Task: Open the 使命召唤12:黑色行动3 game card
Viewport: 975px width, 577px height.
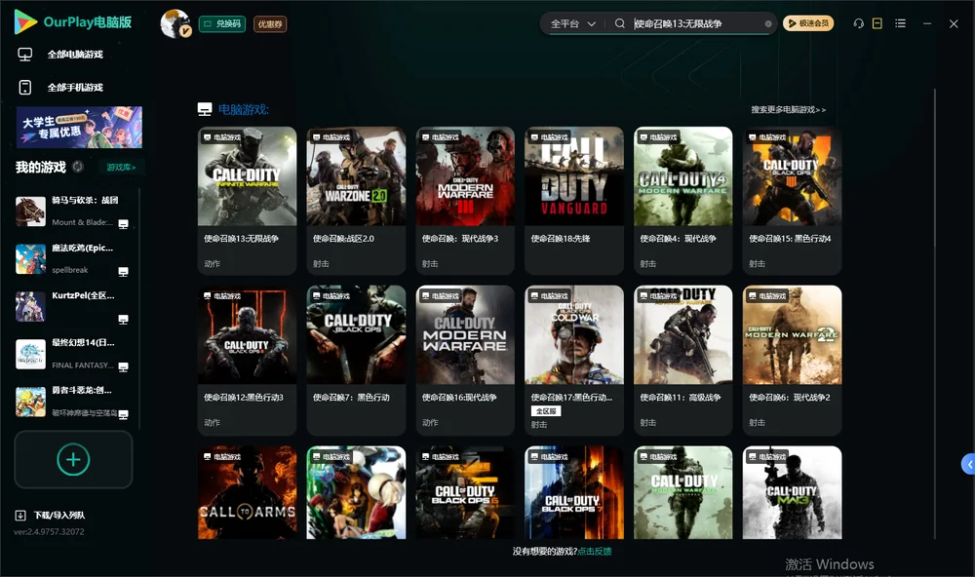Action: pos(247,360)
